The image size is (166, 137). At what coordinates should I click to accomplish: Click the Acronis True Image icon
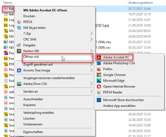click(19, 70)
